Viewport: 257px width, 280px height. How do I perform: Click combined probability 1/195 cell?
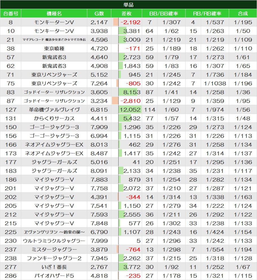click(x=243, y=22)
